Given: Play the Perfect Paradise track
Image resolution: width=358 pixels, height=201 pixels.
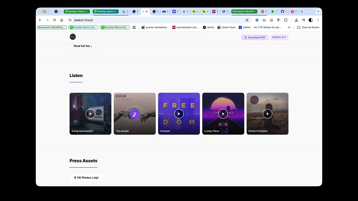Looking at the screenshot, I should [x=267, y=114].
